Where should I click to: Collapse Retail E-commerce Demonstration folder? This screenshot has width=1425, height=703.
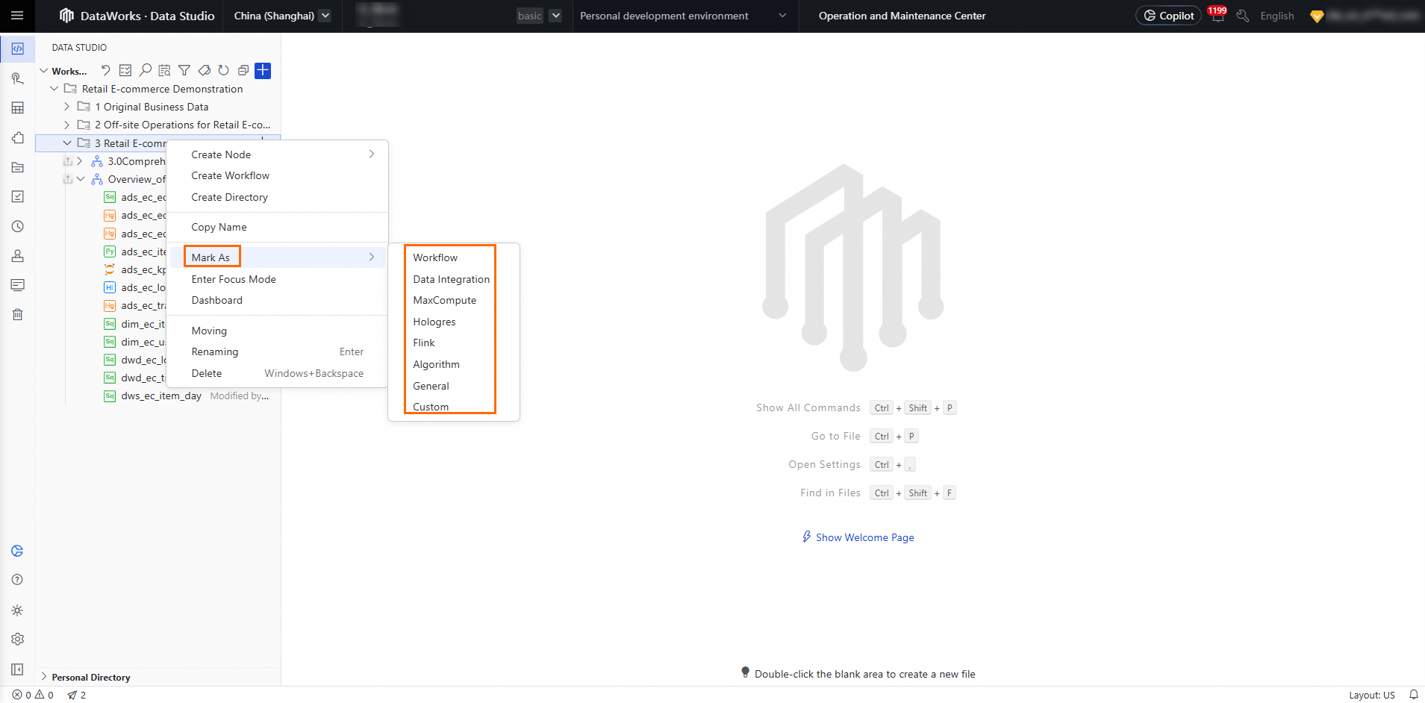(54, 89)
